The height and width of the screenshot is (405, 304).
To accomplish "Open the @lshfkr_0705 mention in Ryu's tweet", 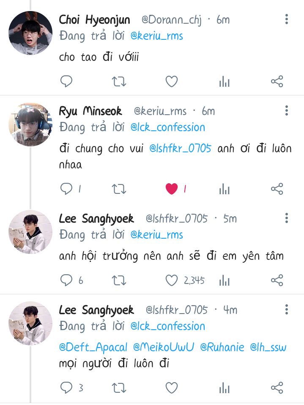I will [x=180, y=149].
